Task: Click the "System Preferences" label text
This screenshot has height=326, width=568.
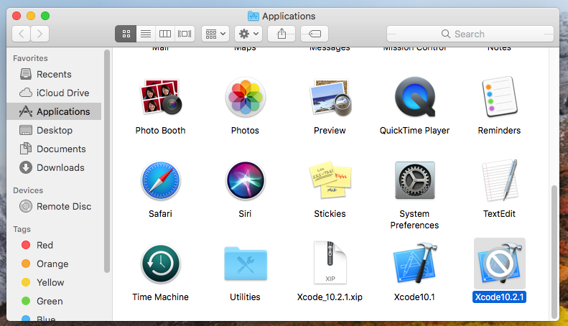Action: coord(414,220)
